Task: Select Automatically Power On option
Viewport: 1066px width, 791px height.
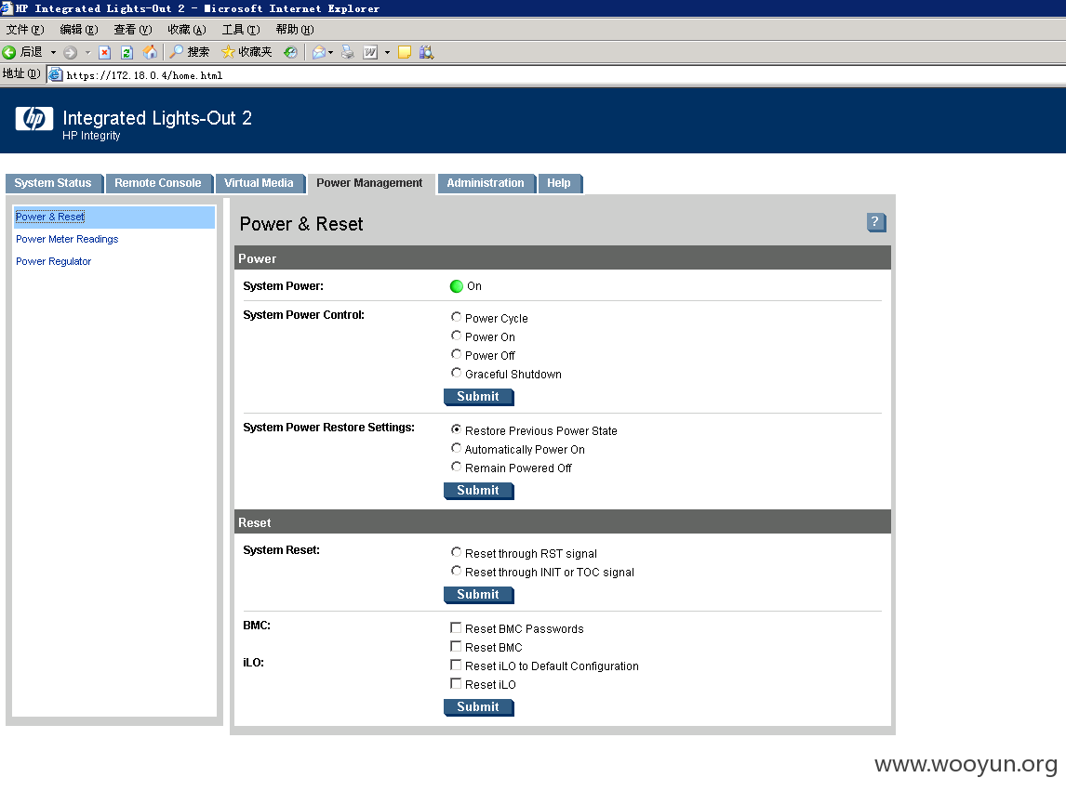Action: click(x=456, y=448)
